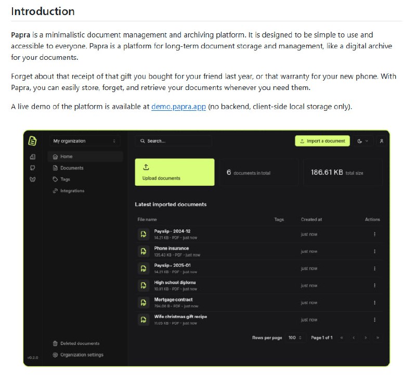
Task: Open actions menu for Mortgage contract row
Action: pos(374,303)
